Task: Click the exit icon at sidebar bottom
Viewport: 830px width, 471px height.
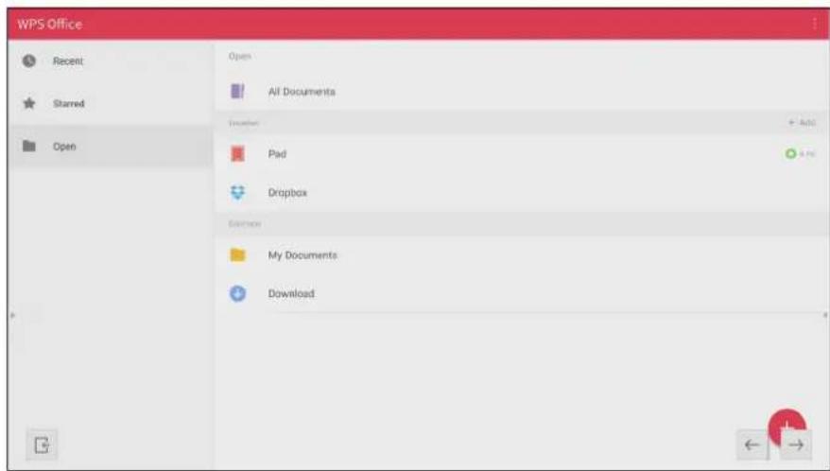Action: coord(42,445)
